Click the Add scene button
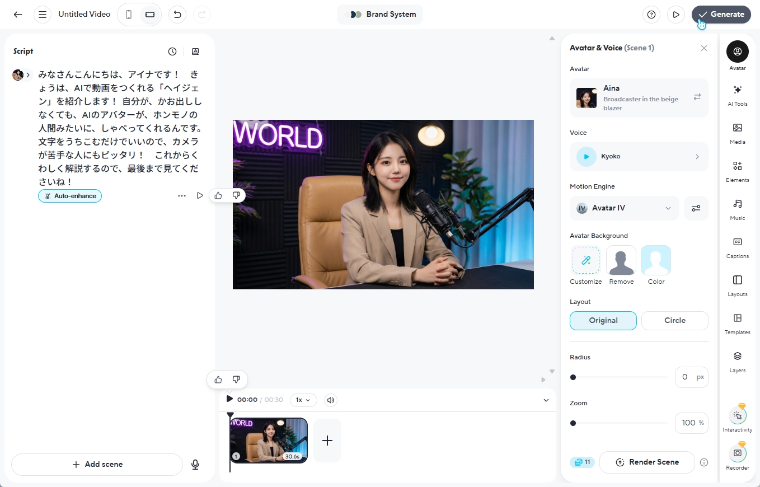The image size is (760, 487). [96, 464]
